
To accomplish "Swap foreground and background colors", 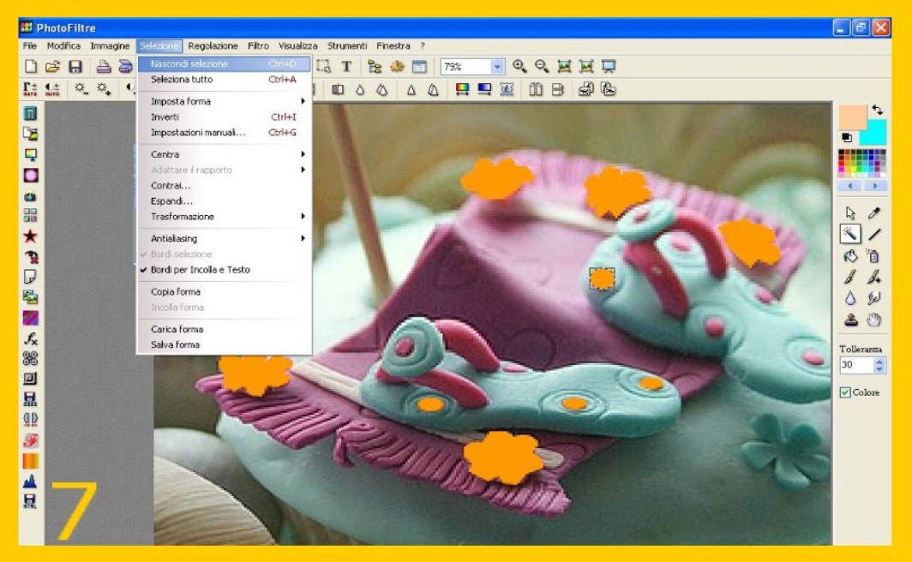I will tap(877, 111).
